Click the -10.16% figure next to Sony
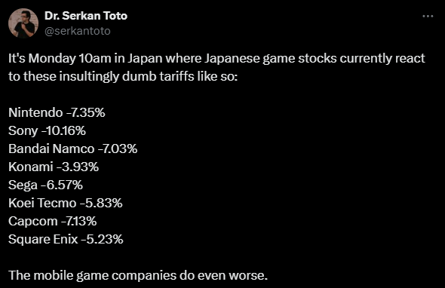The width and height of the screenshot is (445, 288). pos(63,130)
